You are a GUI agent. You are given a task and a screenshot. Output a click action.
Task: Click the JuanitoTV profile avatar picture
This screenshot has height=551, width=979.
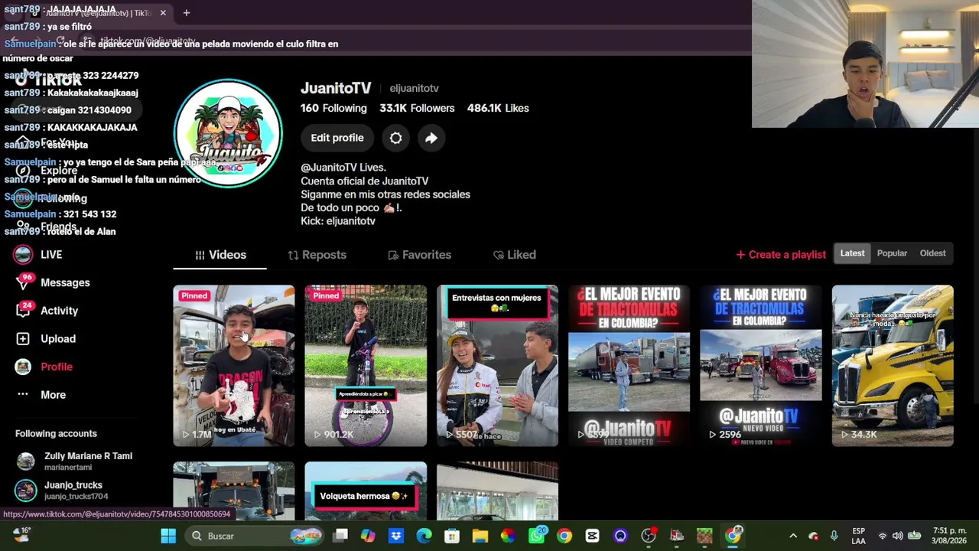[228, 133]
